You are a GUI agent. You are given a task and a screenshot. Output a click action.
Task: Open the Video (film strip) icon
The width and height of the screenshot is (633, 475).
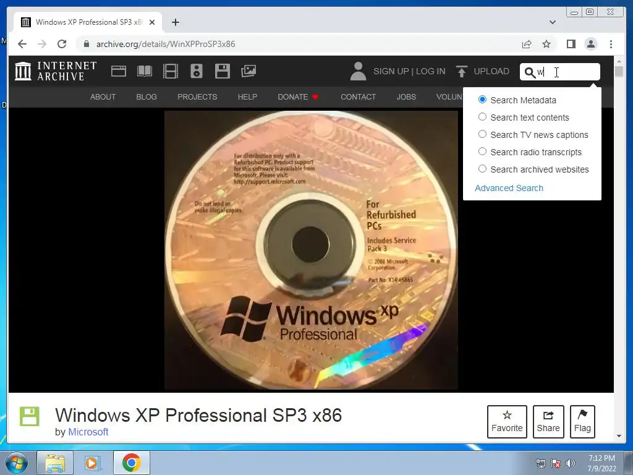[x=171, y=71]
